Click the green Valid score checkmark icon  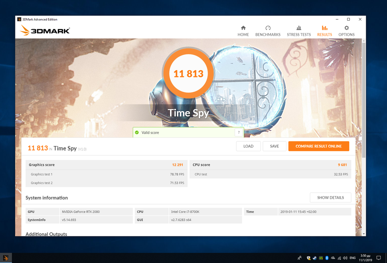pos(137,132)
